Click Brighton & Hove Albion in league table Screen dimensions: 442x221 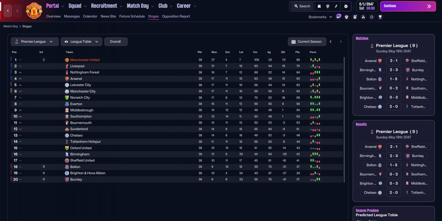click(88, 173)
